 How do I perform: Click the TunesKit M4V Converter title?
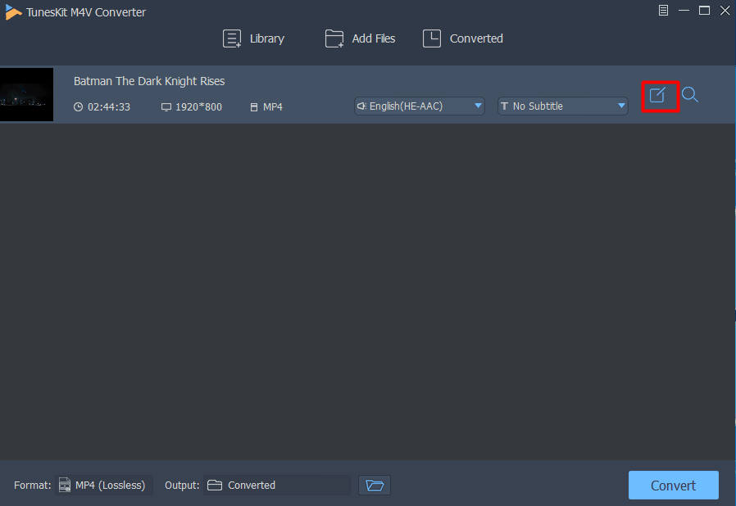[86, 12]
